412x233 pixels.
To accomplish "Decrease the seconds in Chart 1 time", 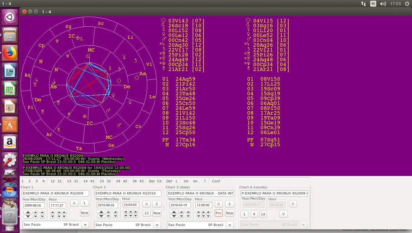I will pyautogui.click(x=64, y=217).
